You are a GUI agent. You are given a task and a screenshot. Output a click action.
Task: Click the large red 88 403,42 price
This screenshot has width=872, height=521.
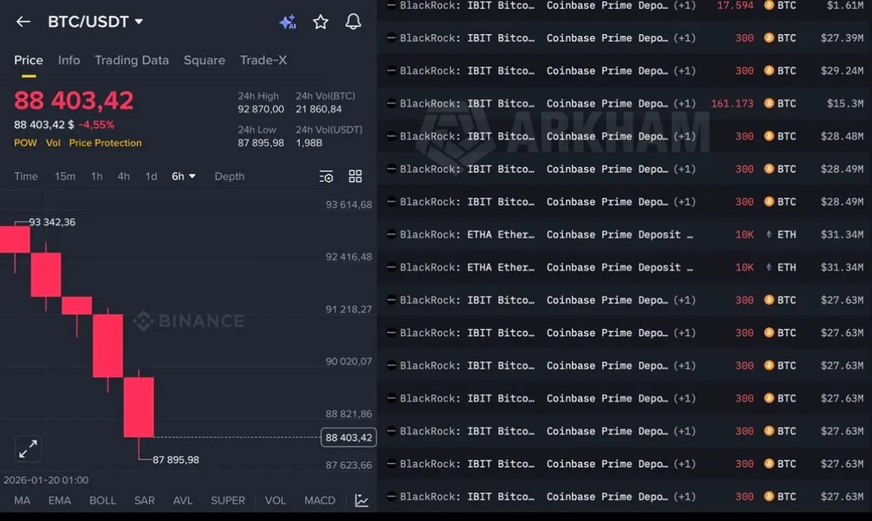point(74,100)
